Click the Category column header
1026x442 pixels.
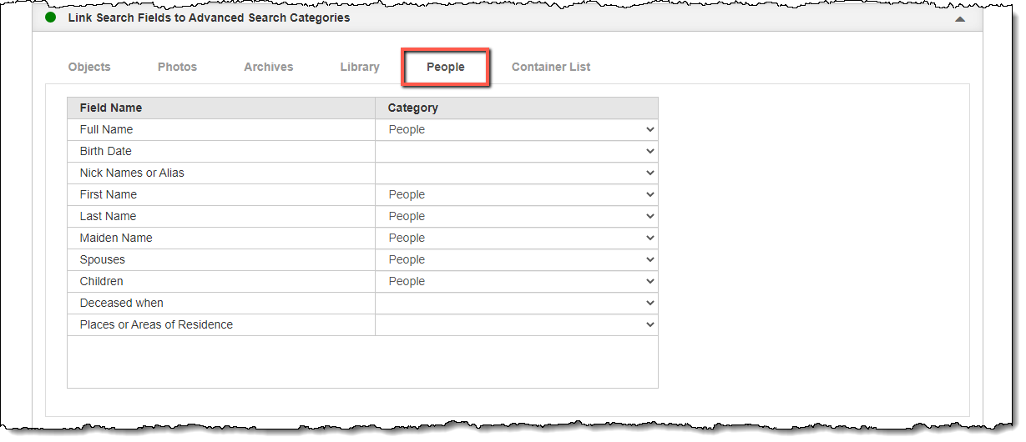coord(413,108)
